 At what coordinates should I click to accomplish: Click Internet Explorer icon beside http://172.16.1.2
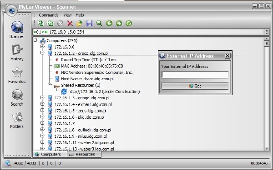(x=64, y=92)
